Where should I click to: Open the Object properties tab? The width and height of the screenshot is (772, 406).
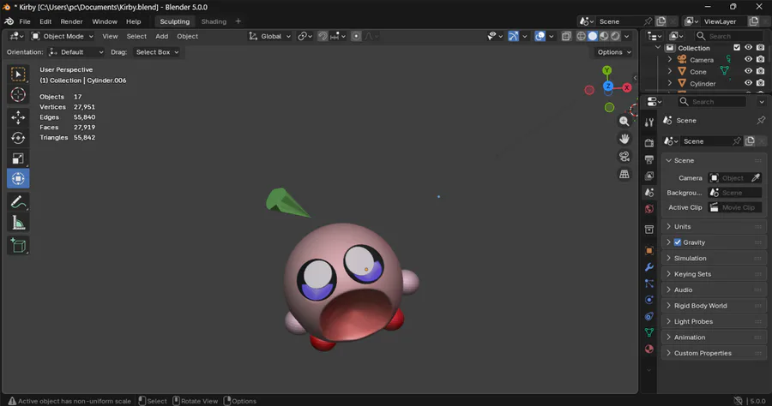click(x=649, y=251)
